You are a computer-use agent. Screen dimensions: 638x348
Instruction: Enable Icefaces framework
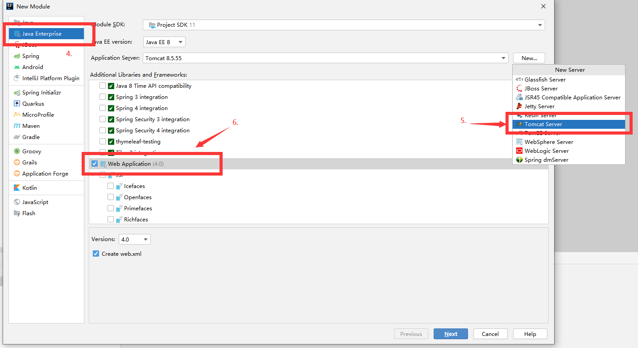(x=111, y=186)
